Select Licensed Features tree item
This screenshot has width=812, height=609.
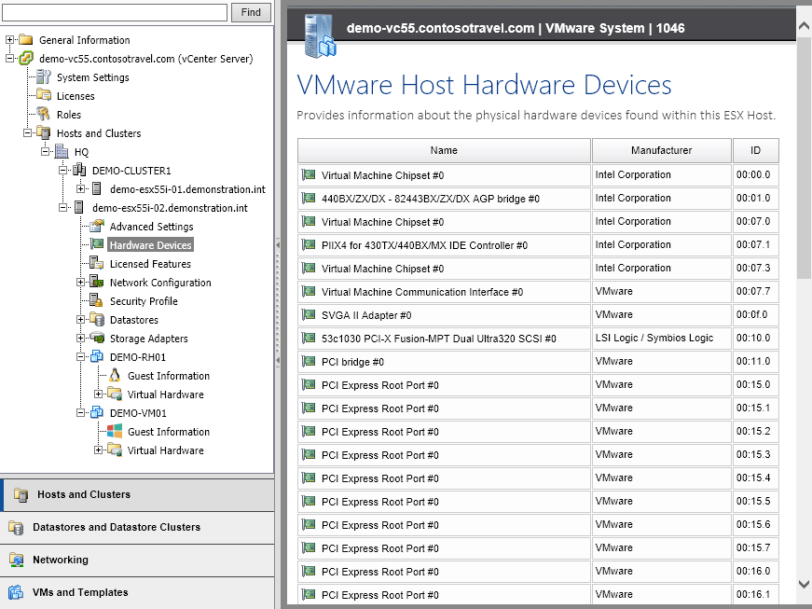pyautogui.click(x=150, y=264)
